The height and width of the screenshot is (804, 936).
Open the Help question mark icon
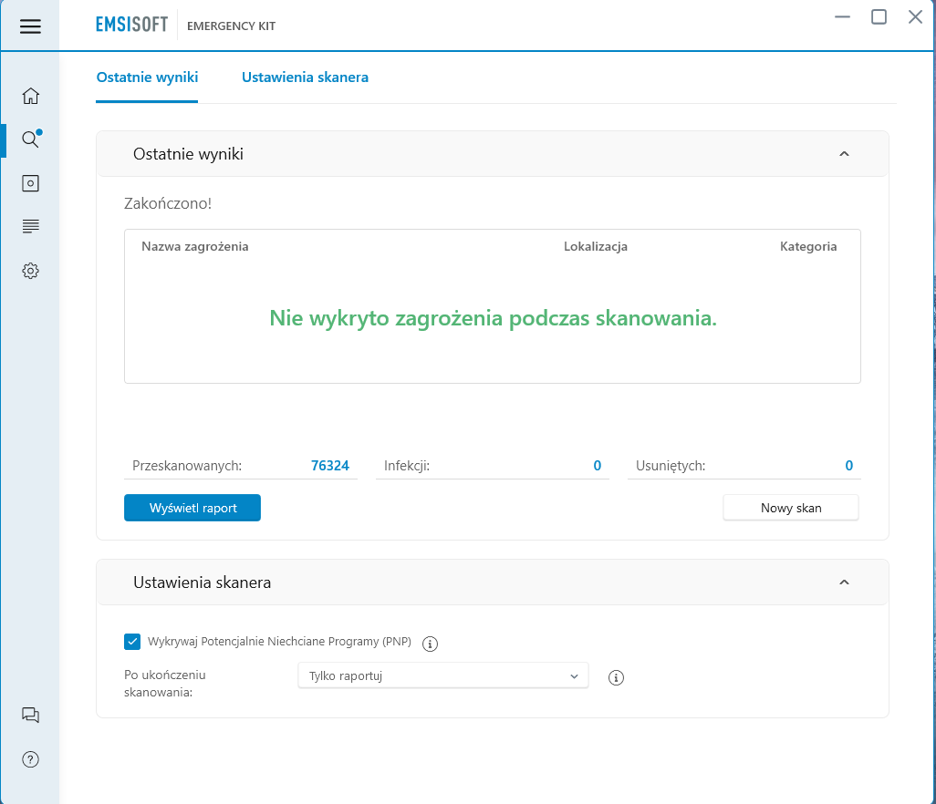point(30,759)
